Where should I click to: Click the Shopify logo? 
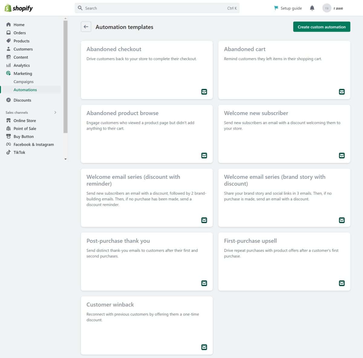[18, 8]
